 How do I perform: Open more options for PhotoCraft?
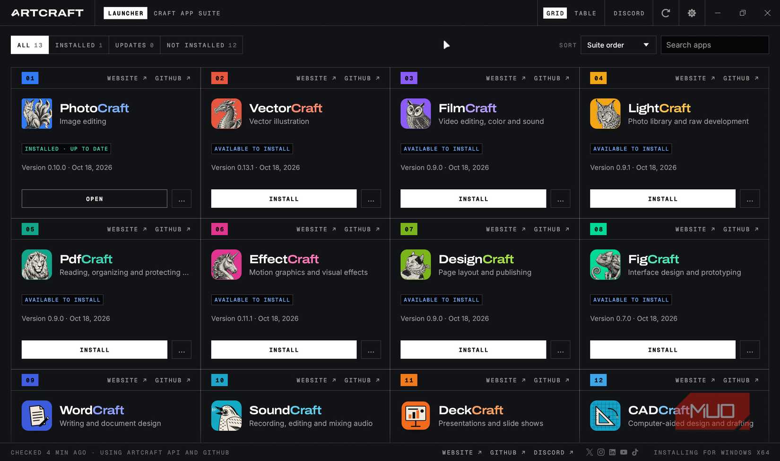[x=182, y=199]
